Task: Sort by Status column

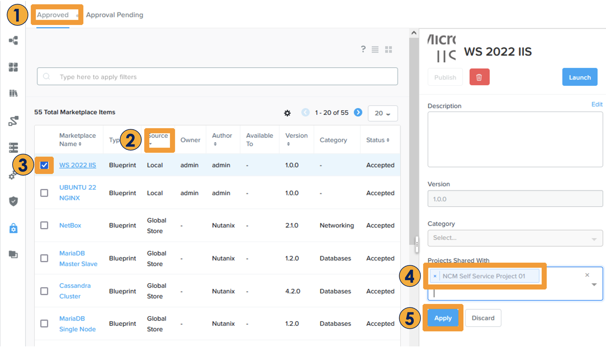Action: click(x=378, y=140)
